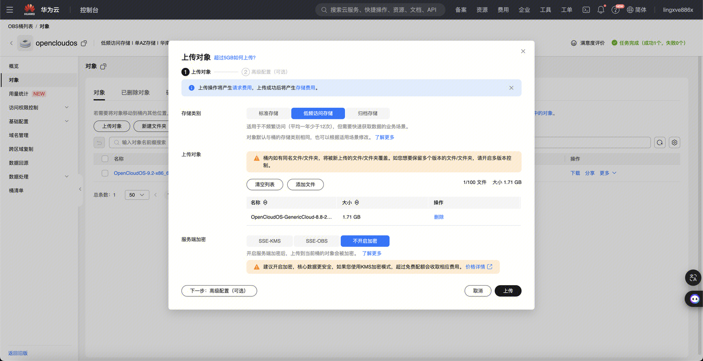Open page size 50 dropdown
Screen dimensions: 703x361
137,195
